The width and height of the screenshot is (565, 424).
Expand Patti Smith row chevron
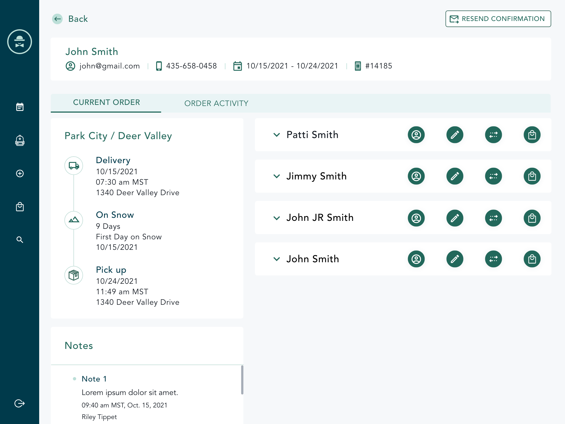pyautogui.click(x=276, y=135)
